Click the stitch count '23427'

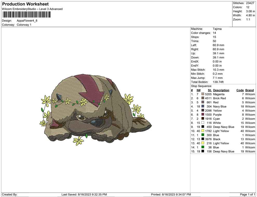point(250,3)
